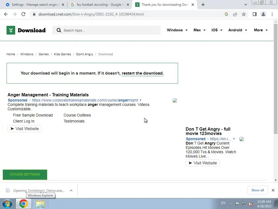Expand the Android menu
Screen dimensions: 278x209
point(238,30)
